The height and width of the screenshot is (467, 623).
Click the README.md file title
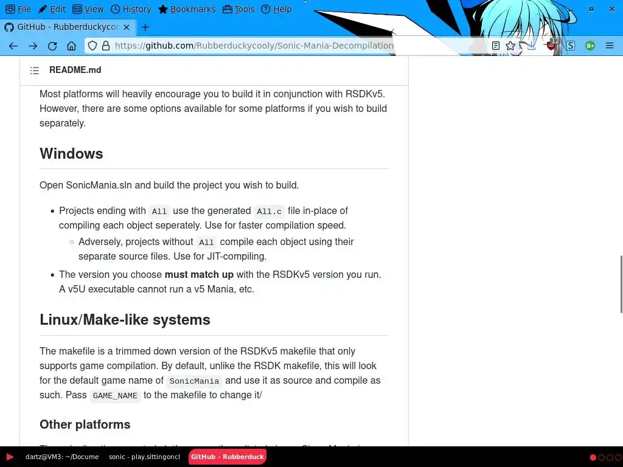coord(75,70)
